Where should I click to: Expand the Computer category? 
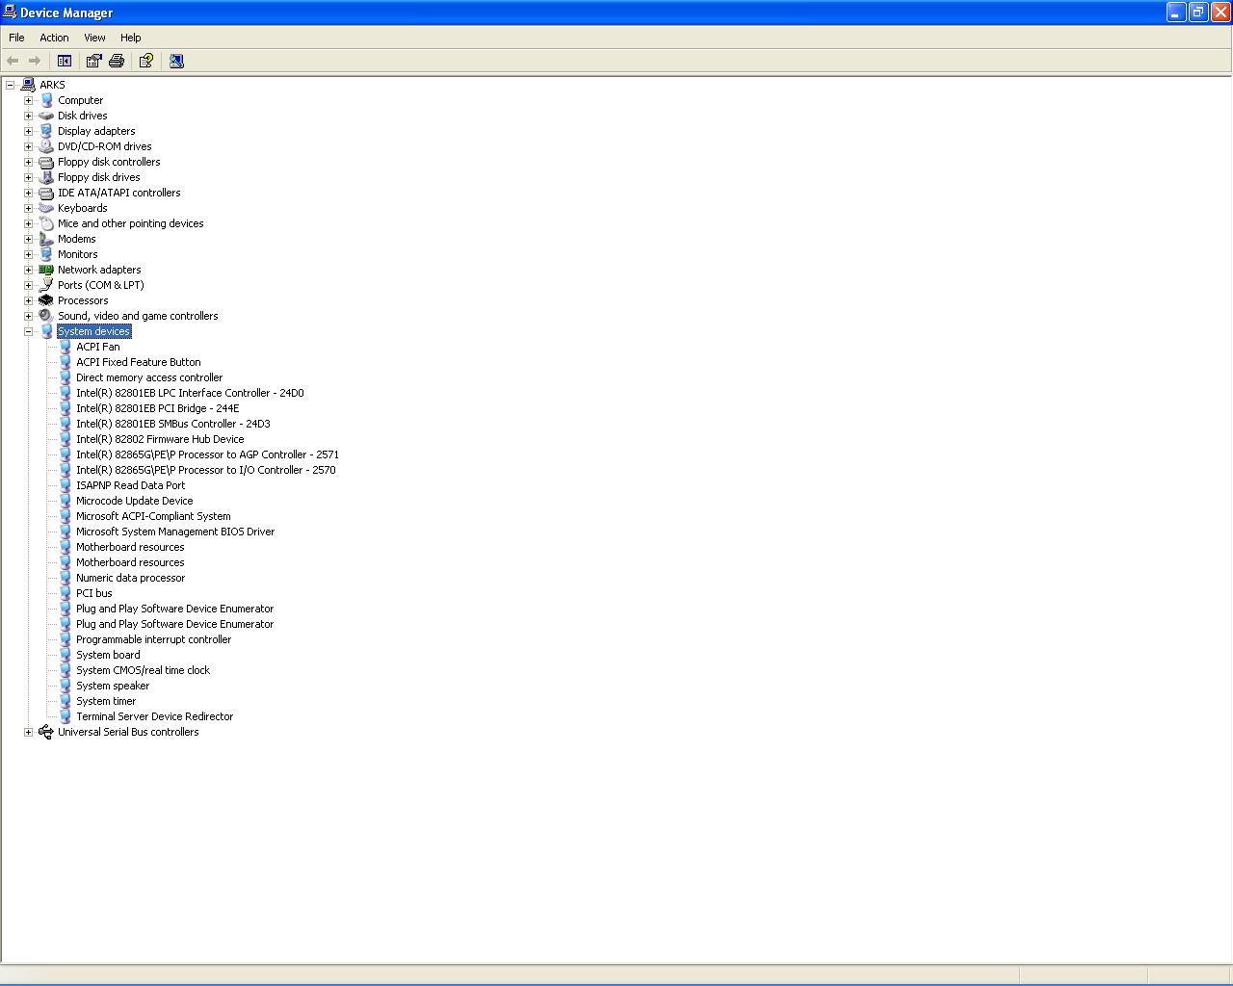click(28, 100)
